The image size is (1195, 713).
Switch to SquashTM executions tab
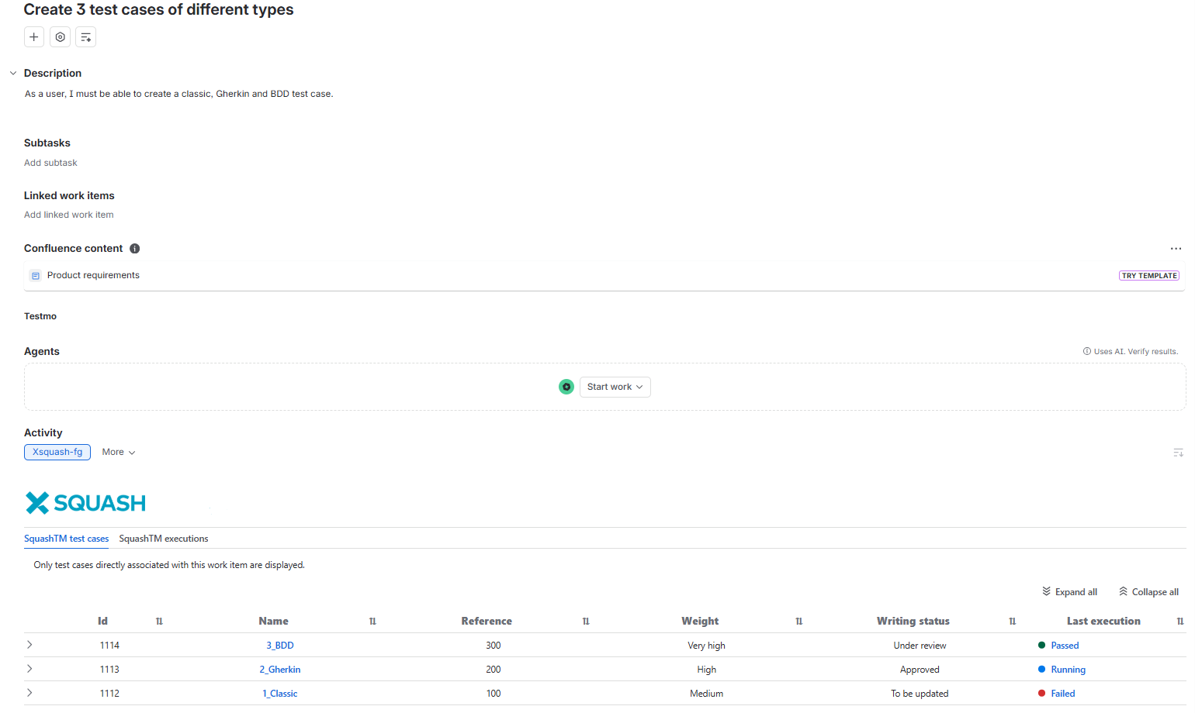pyautogui.click(x=164, y=539)
